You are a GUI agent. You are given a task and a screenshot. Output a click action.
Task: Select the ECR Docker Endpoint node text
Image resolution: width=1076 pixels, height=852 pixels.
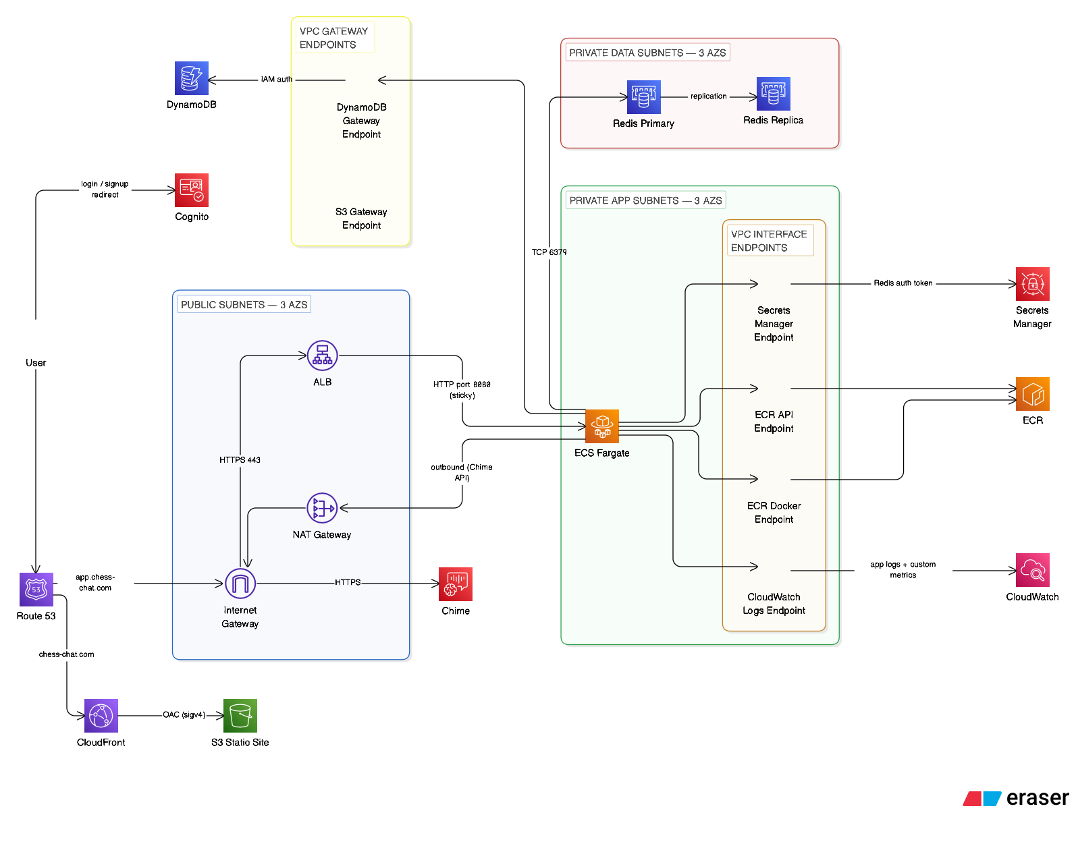(774, 513)
